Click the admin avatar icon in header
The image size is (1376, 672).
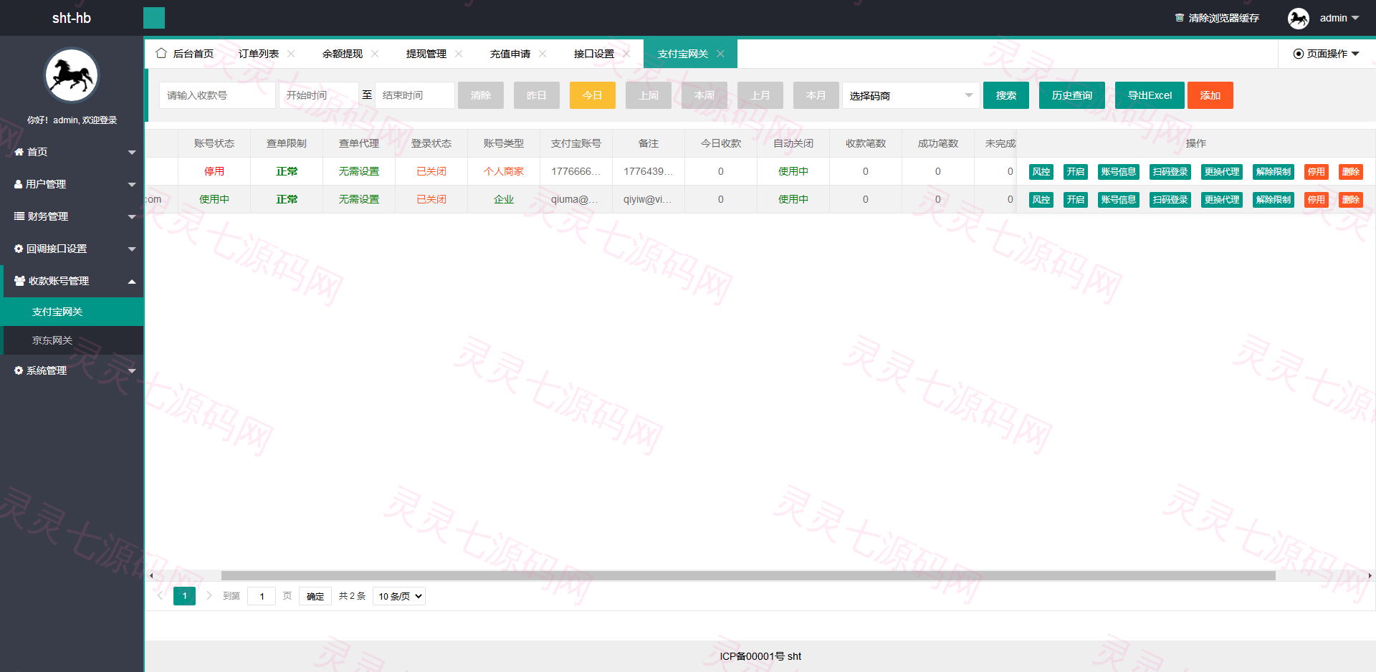tap(1299, 18)
